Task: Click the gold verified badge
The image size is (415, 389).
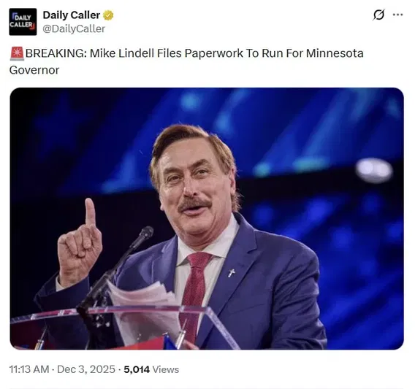Action: pos(108,15)
